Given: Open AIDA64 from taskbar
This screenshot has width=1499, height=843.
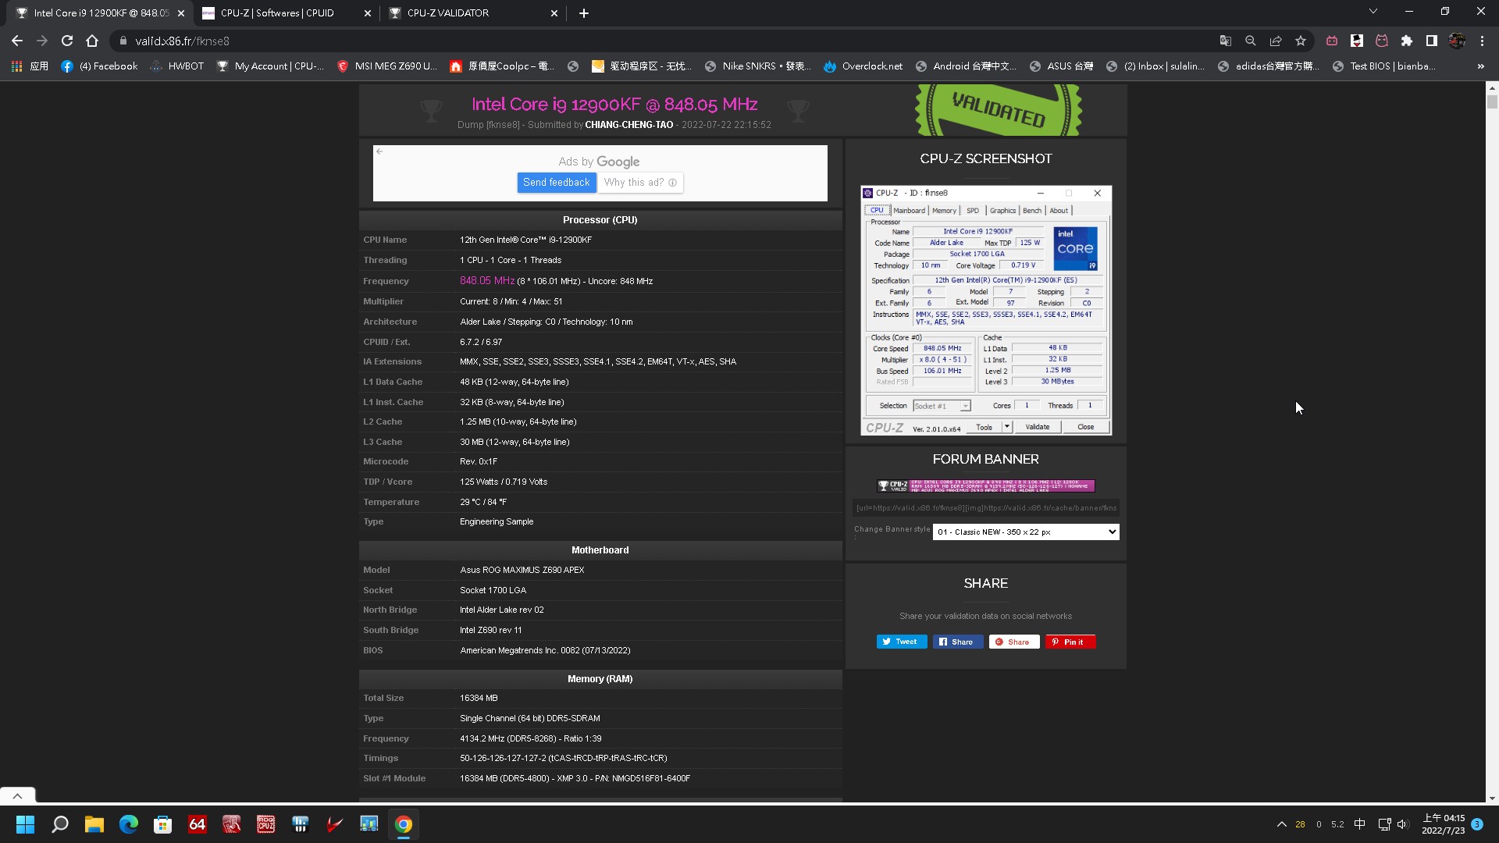Looking at the screenshot, I should click(198, 824).
